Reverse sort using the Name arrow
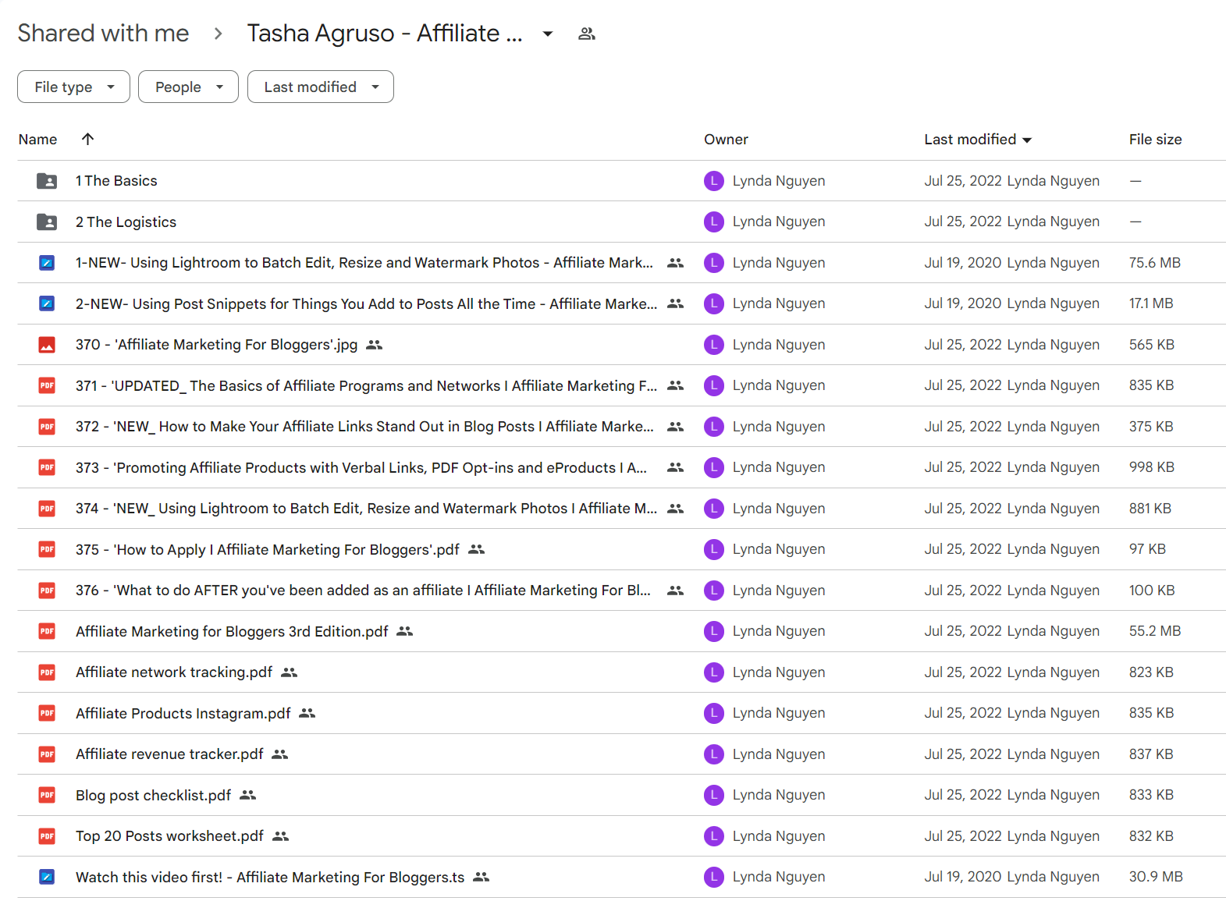The height and width of the screenshot is (901, 1226). tap(87, 139)
